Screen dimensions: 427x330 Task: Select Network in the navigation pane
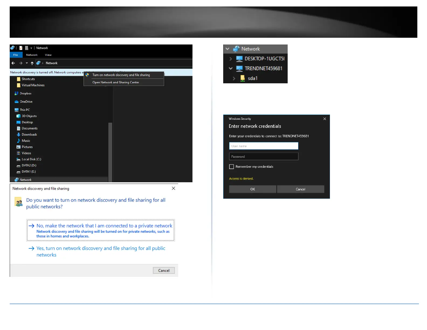point(59,180)
